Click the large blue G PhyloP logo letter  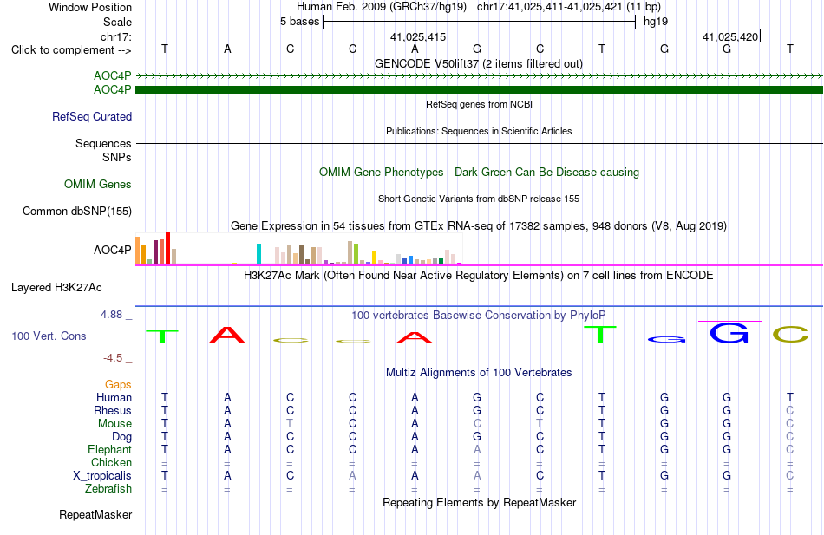coord(729,333)
